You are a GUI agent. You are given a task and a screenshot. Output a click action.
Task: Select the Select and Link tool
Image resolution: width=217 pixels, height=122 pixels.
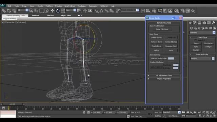pyautogui.click(x=4, y=11)
